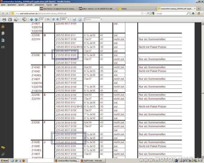The height and width of the screenshot is (163, 204).
Task: Open the security padlock panel in sidebar
Action: tap(3, 26)
